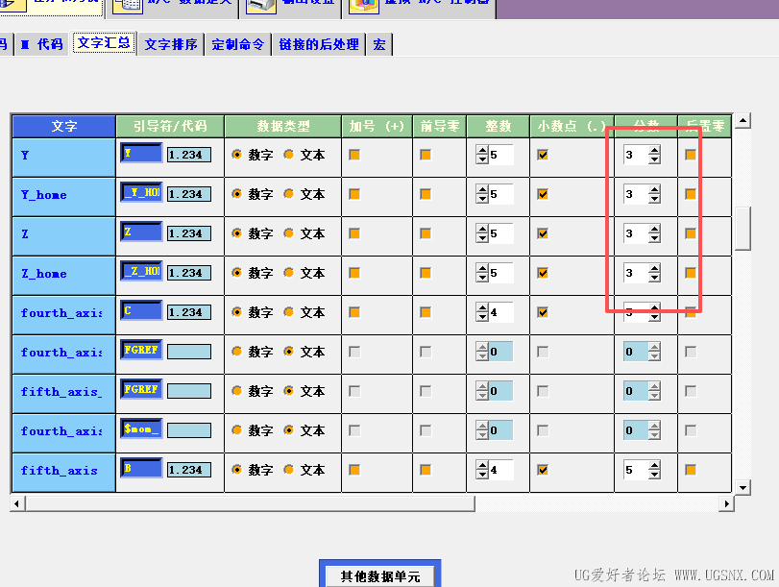Toggle 后置零 checkbox for Z_home
Screen dimensions: 779x587
tap(690, 273)
